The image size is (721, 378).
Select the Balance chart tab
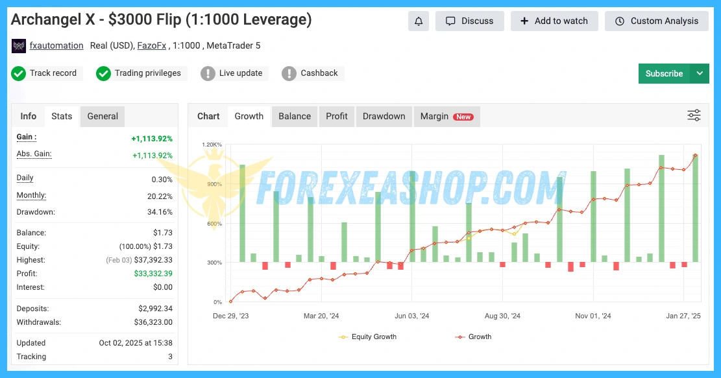tap(295, 116)
